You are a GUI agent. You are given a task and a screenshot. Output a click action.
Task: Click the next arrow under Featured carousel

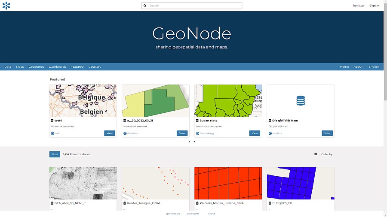point(194,142)
